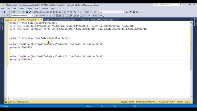This screenshot has height=111, width=197.
Task: Toggle Include Live Query Statistics
Action: coord(68,15)
